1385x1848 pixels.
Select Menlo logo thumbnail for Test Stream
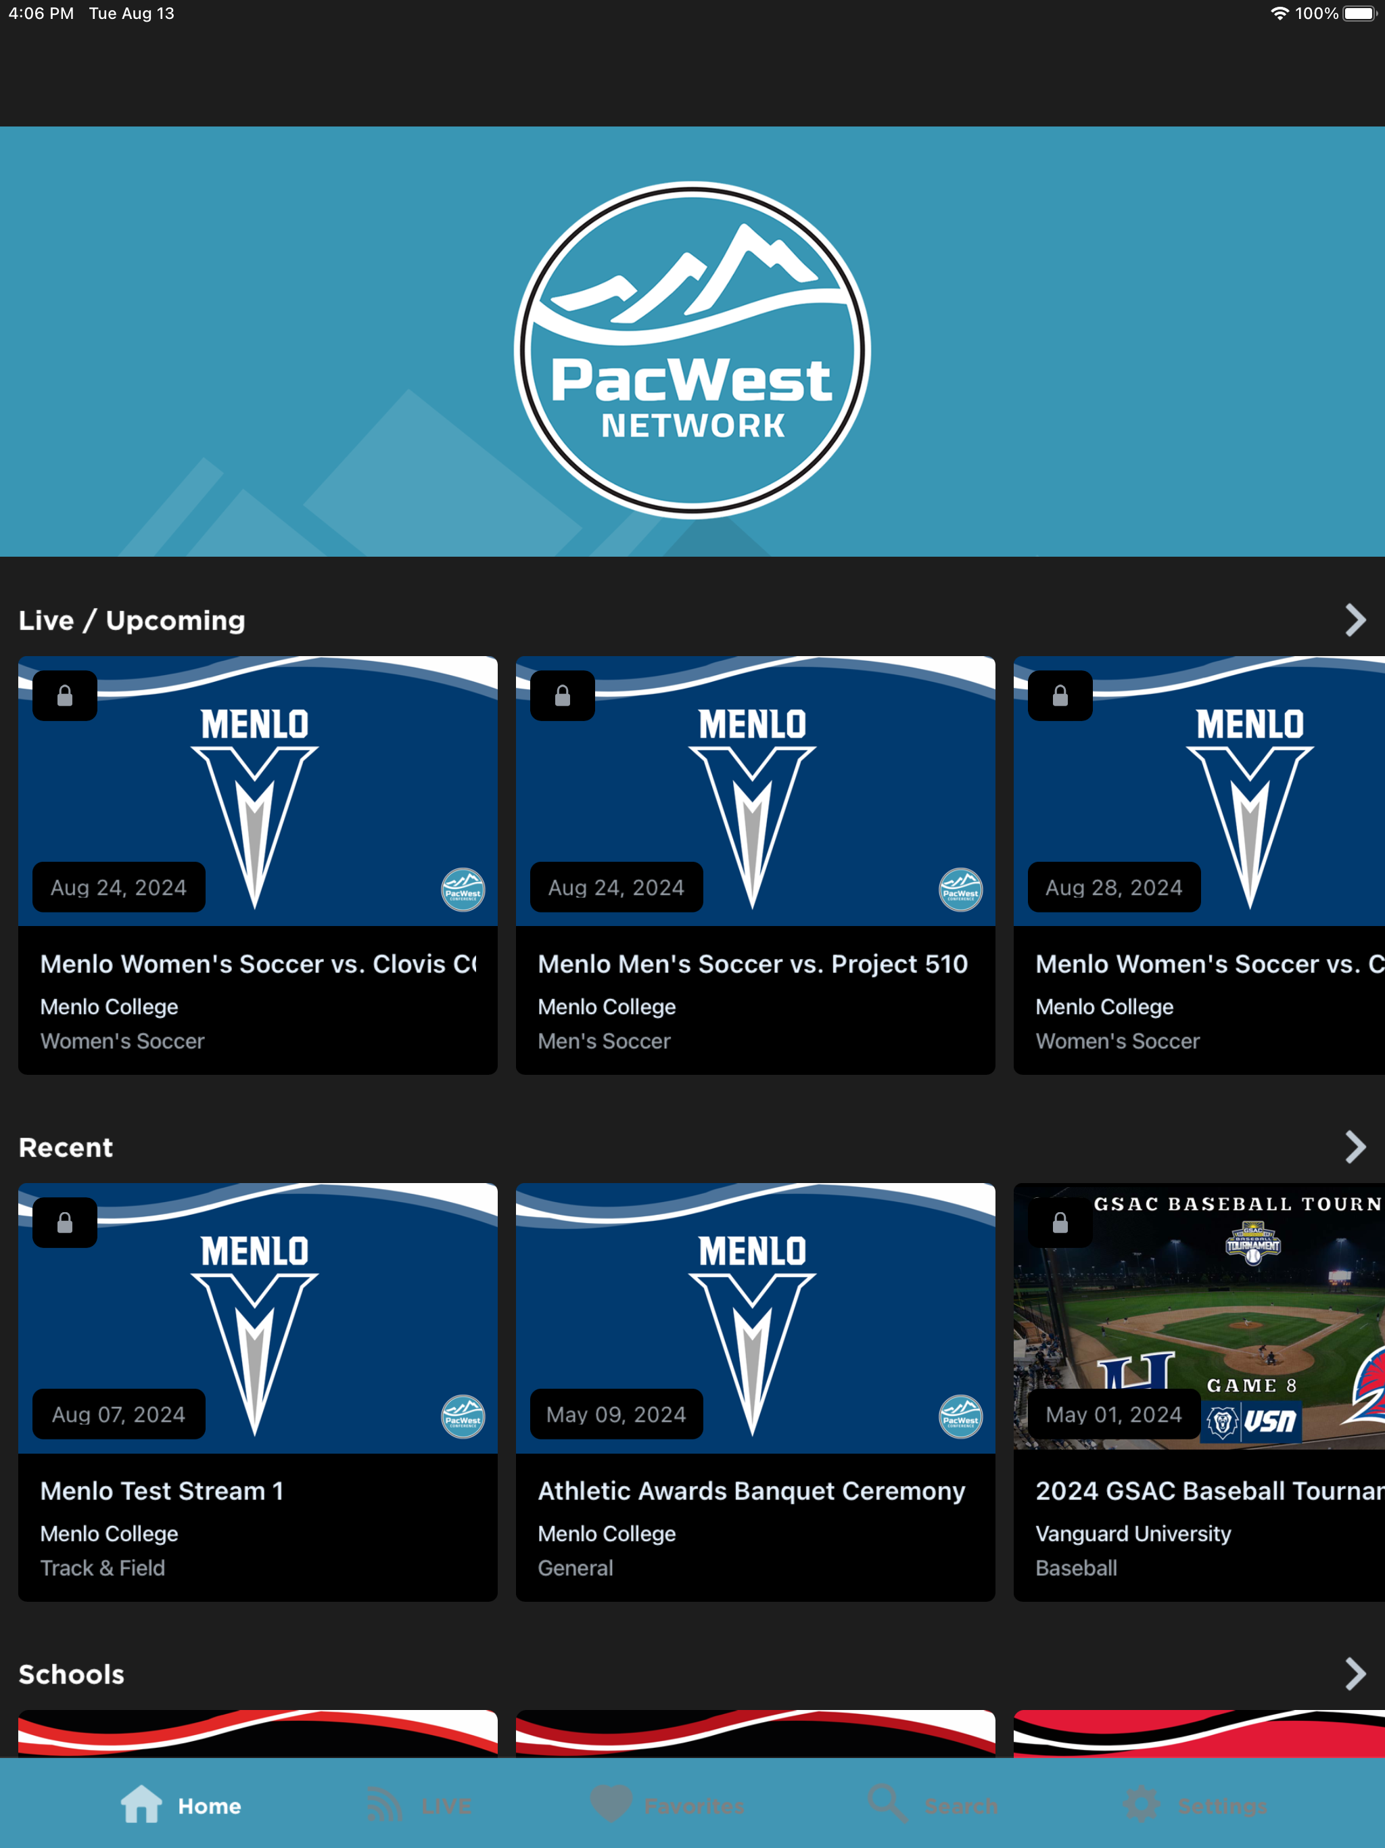258,1318
